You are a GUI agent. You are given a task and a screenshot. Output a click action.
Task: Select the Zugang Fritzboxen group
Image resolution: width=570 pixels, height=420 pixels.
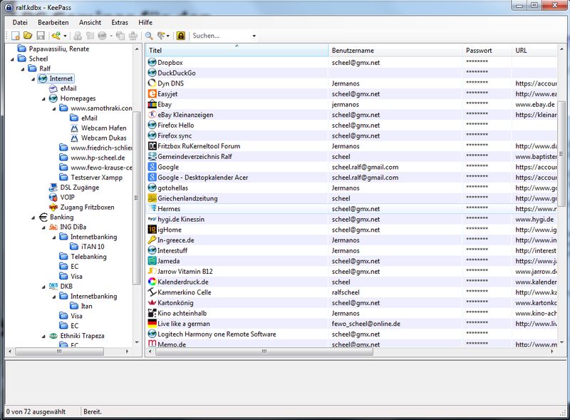pyautogui.click(x=87, y=207)
